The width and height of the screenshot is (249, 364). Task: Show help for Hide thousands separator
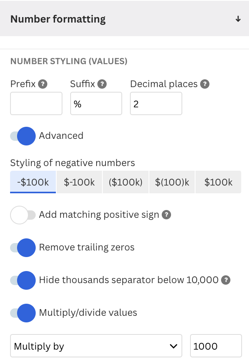tap(226, 280)
